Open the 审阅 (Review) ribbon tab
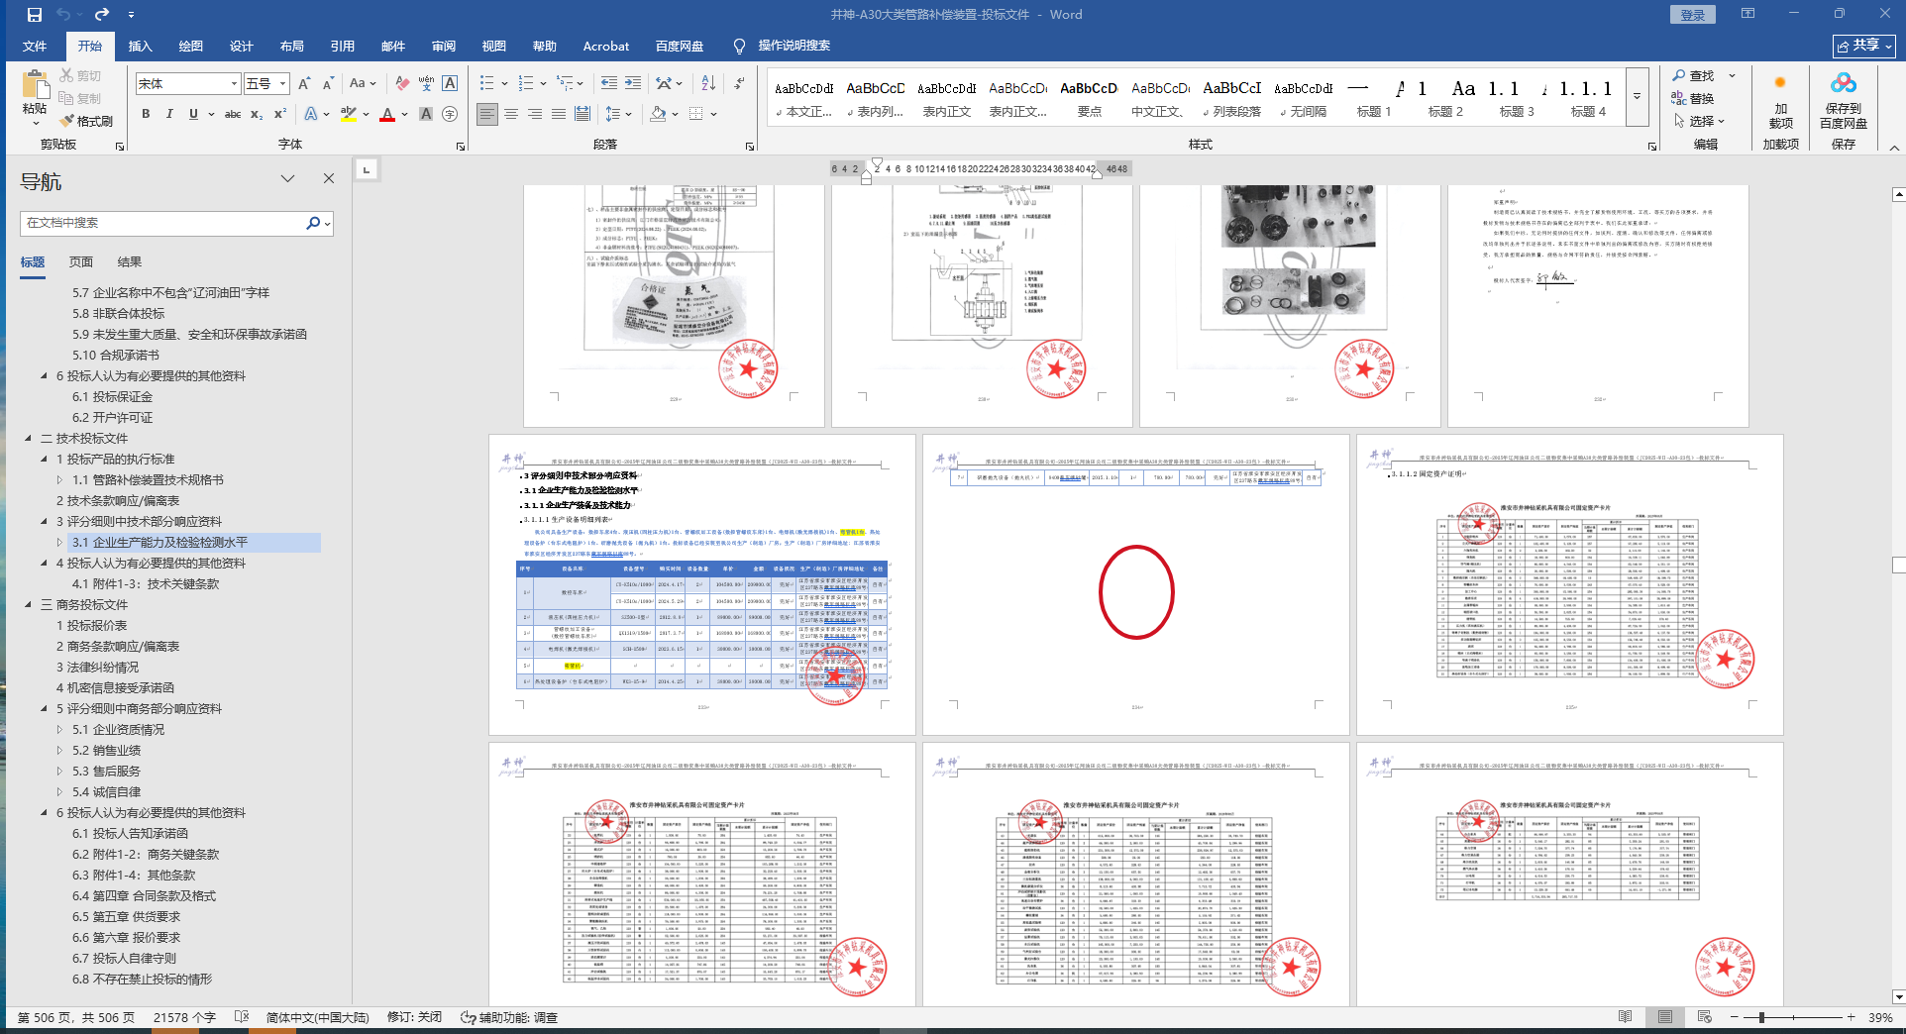1906x1034 pixels. [444, 46]
